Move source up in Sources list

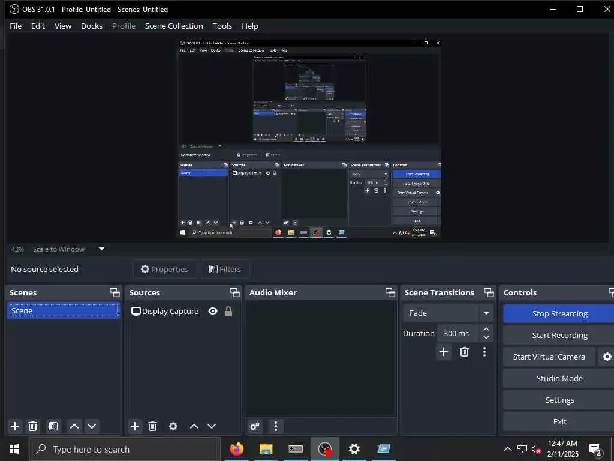pyautogui.click(x=194, y=426)
